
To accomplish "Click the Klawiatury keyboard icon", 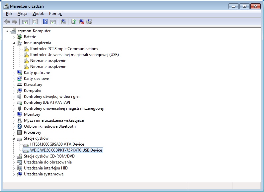I will coord(20,85).
